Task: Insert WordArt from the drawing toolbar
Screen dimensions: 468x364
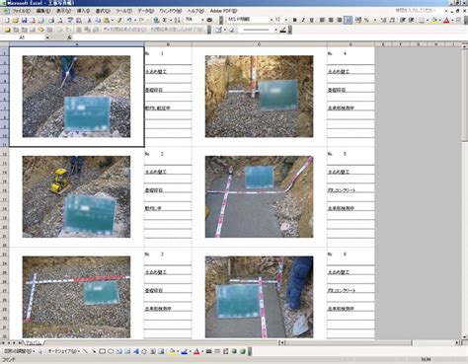Action: click(x=136, y=351)
